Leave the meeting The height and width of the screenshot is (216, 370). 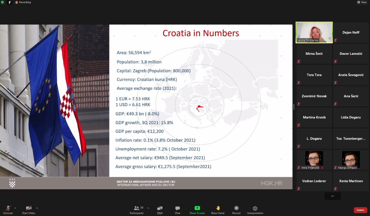[x=360, y=210]
